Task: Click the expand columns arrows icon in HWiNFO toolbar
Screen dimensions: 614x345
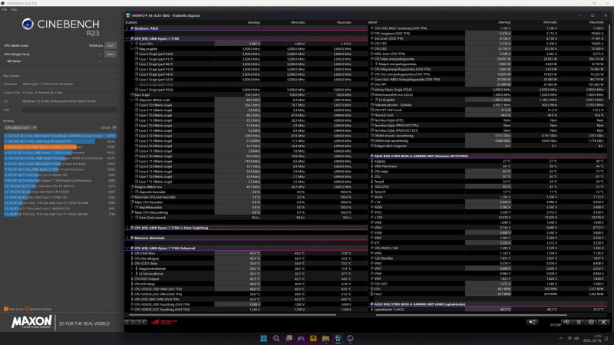Action: 130,322
